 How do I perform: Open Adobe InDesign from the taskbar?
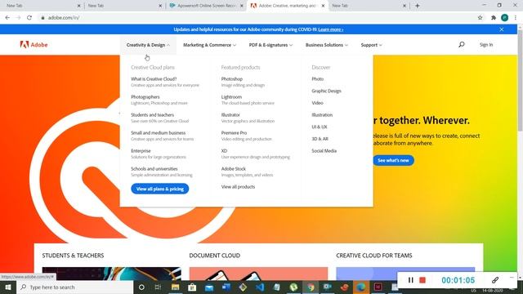[378, 287]
